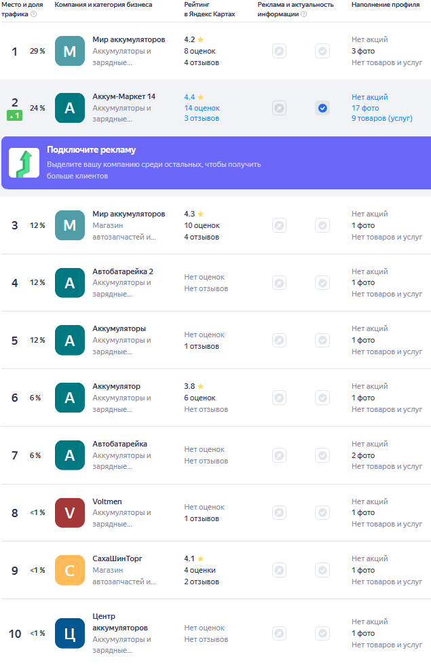Click advertising icon in the rank 7 Автобатарейка row
Image resolution: width=431 pixels, height=665 pixels.
[279, 455]
